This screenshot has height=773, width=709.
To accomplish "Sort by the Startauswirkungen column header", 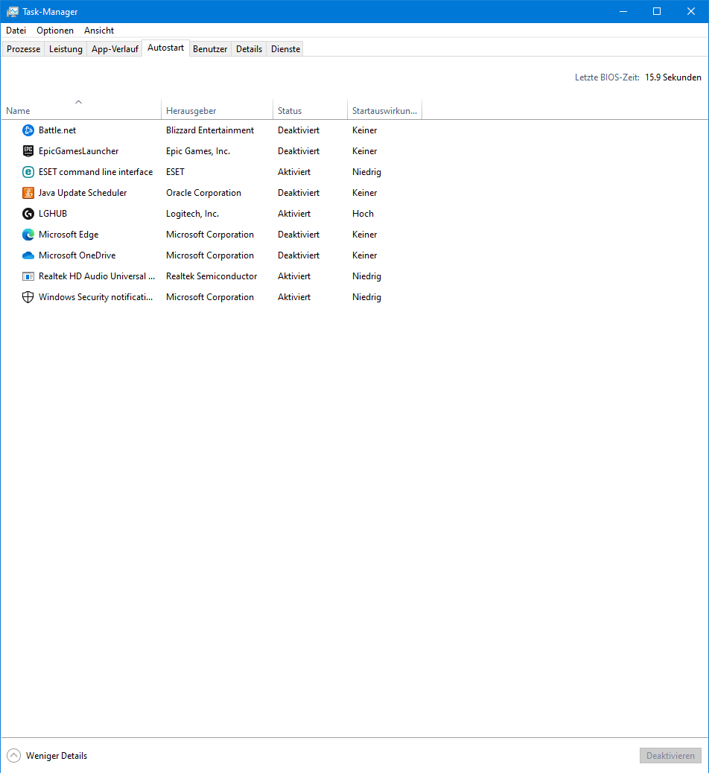I will (x=384, y=110).
